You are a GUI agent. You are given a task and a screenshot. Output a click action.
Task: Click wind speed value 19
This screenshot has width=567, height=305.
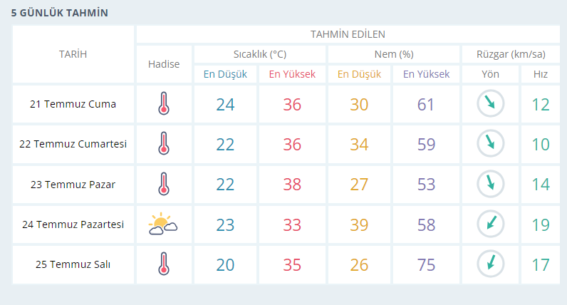[x=541, y=224]
